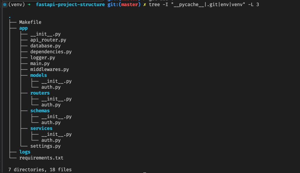Click the settings.py file entry
300x173 pixels.
[x=45, y=146]
